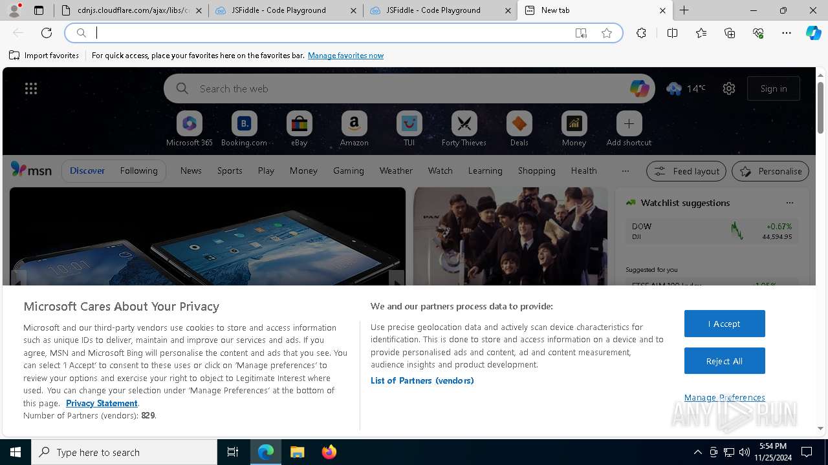Select the Discover feed tab
The height and width of the screenshot is (465, 828).
tap(87, 170)
